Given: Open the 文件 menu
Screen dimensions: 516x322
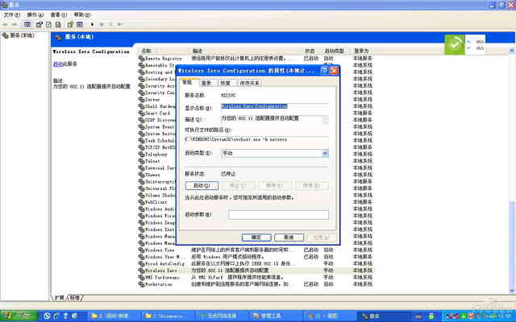Looking at the screenshot, I should click(11, 14).
